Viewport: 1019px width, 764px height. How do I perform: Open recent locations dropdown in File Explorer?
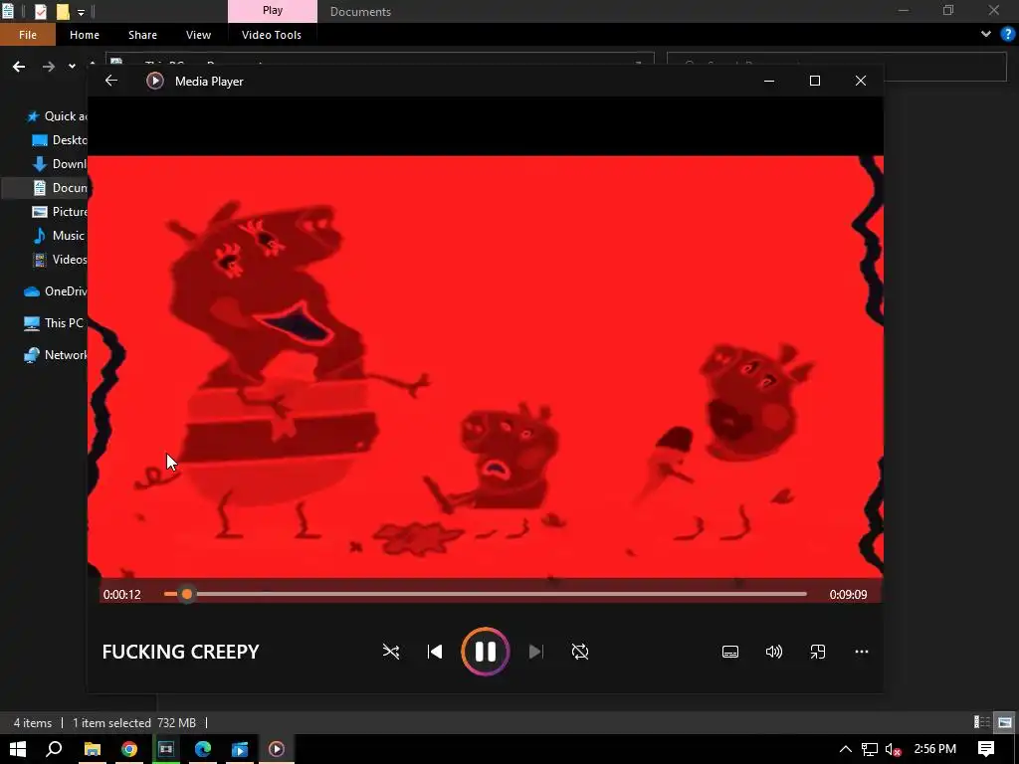[x=72, y=67]
